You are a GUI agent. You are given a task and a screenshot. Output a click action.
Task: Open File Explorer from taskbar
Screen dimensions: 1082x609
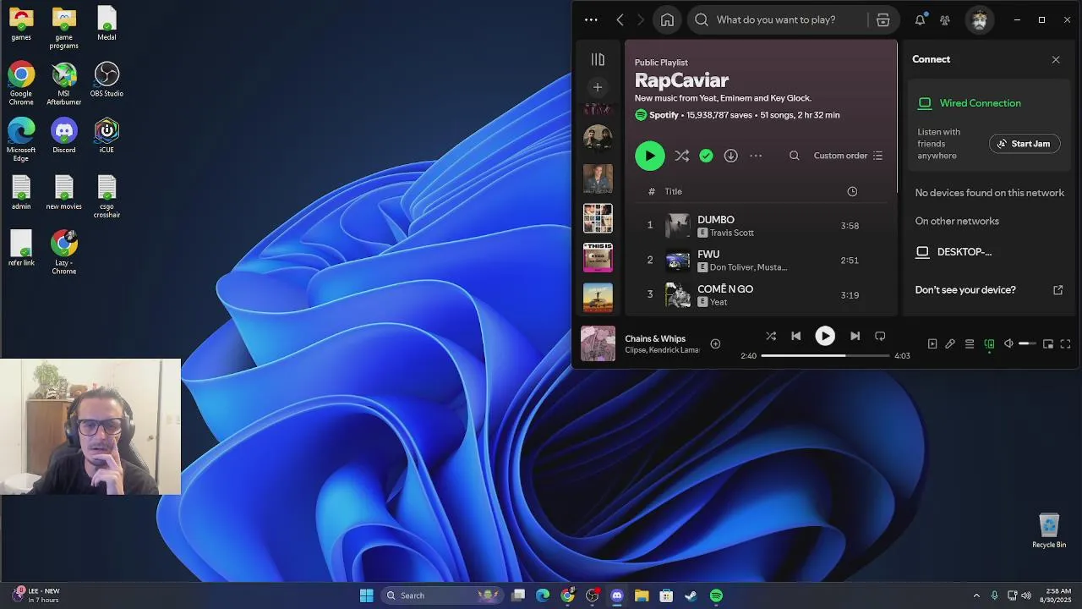coord(642,595)
